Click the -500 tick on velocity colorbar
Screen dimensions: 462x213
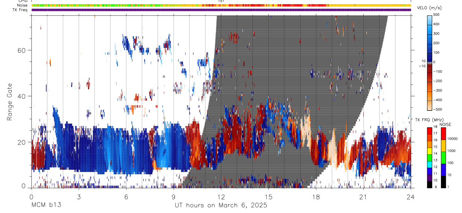(x=438, y=110)
